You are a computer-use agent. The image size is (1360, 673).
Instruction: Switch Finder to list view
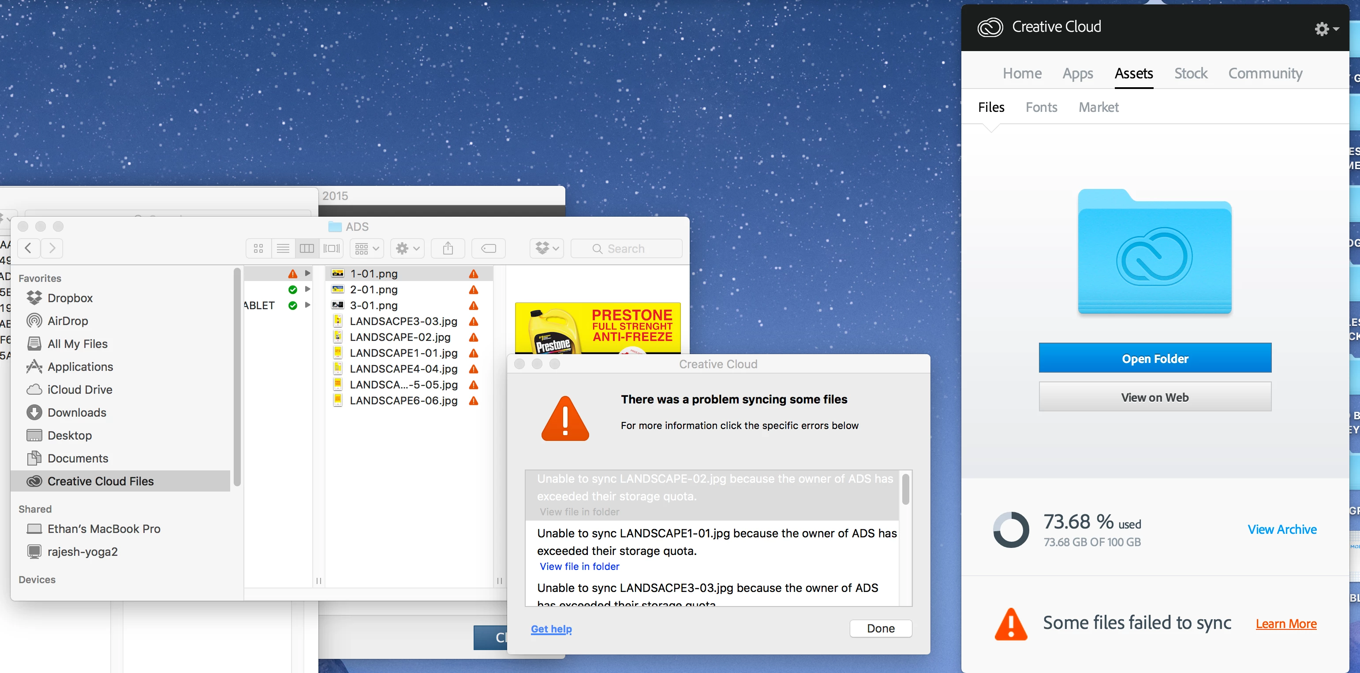(x=283, y=248)
